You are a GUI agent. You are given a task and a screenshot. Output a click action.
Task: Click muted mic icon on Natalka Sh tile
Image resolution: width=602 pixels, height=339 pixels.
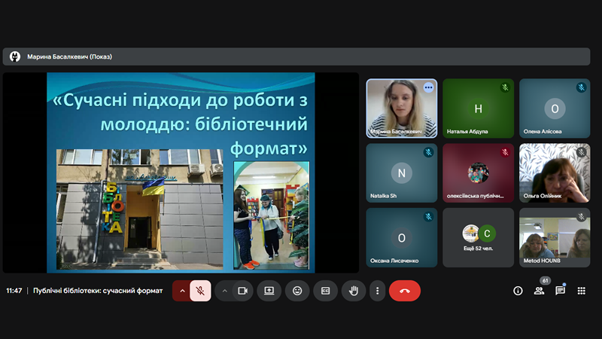(x=428, y=152)
